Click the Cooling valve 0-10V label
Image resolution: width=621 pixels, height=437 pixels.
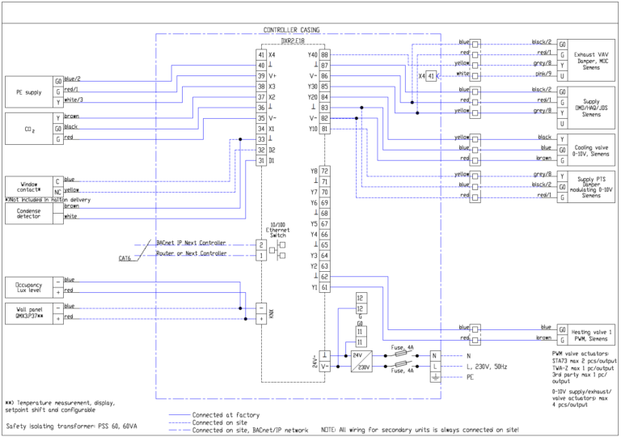[594, 148]
